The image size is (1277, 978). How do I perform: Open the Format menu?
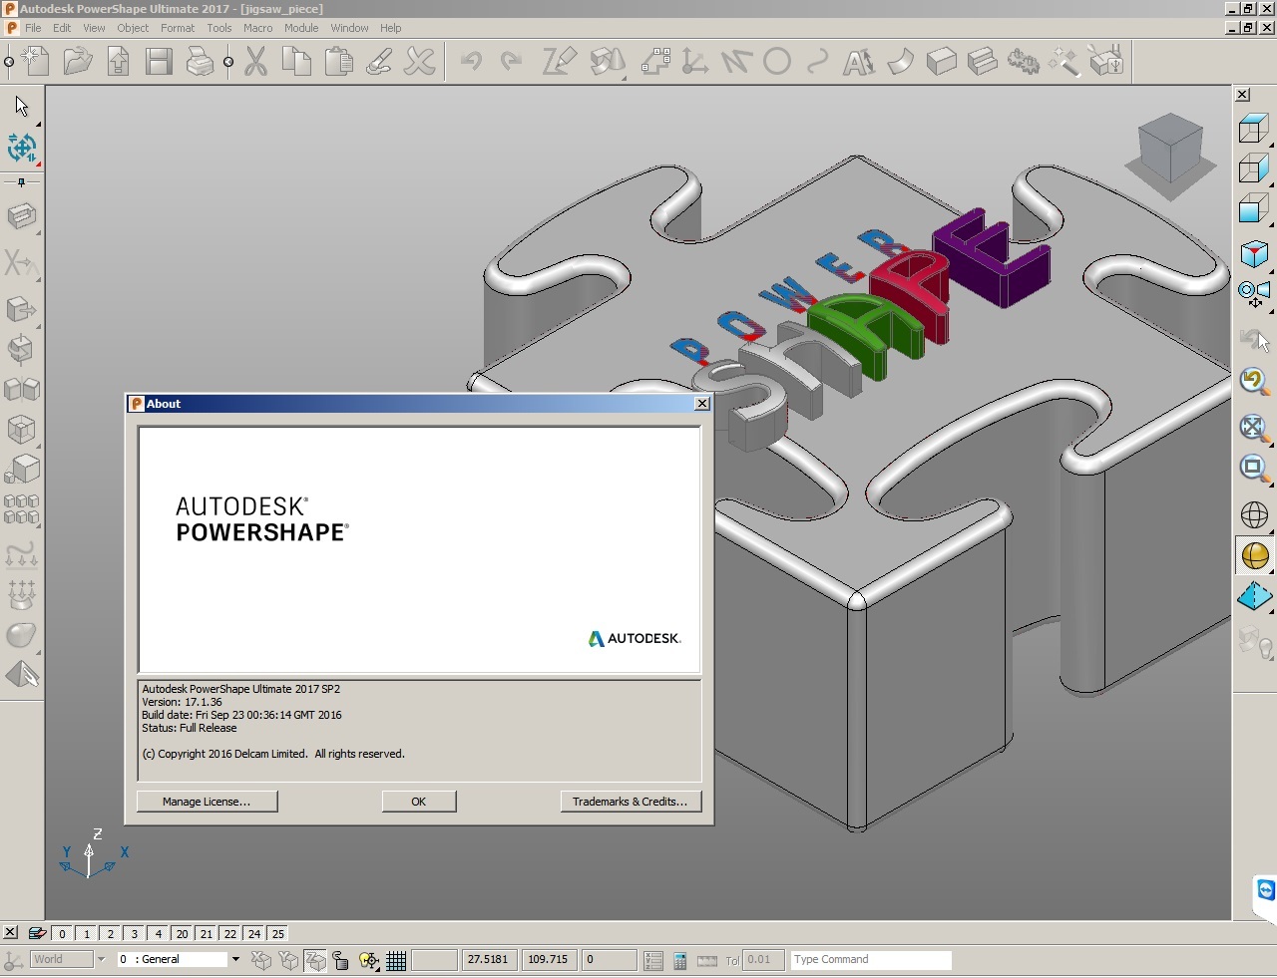178,28
